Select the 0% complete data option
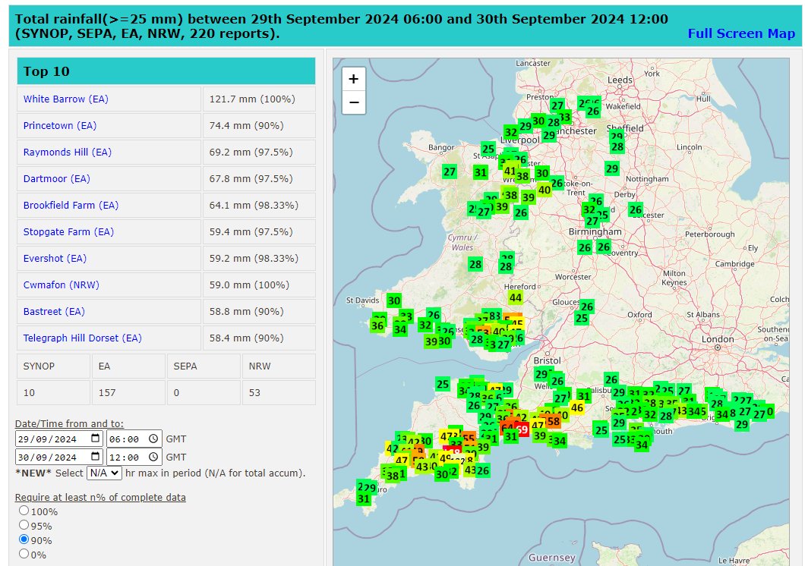The image size is (805, 566). [24, 553]
